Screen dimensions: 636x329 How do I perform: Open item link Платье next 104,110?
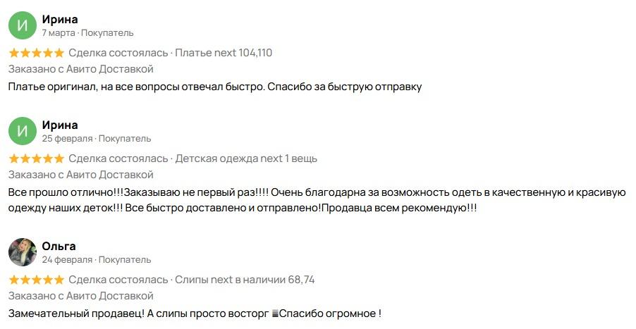coord(224,53)
